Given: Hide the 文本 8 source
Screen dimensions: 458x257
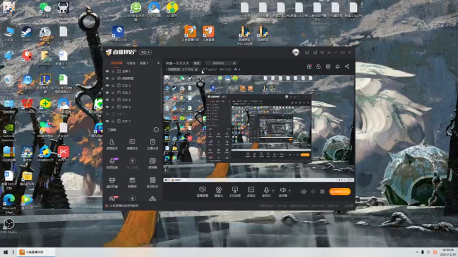Looking at the screenshot, I should pos(107,99).
